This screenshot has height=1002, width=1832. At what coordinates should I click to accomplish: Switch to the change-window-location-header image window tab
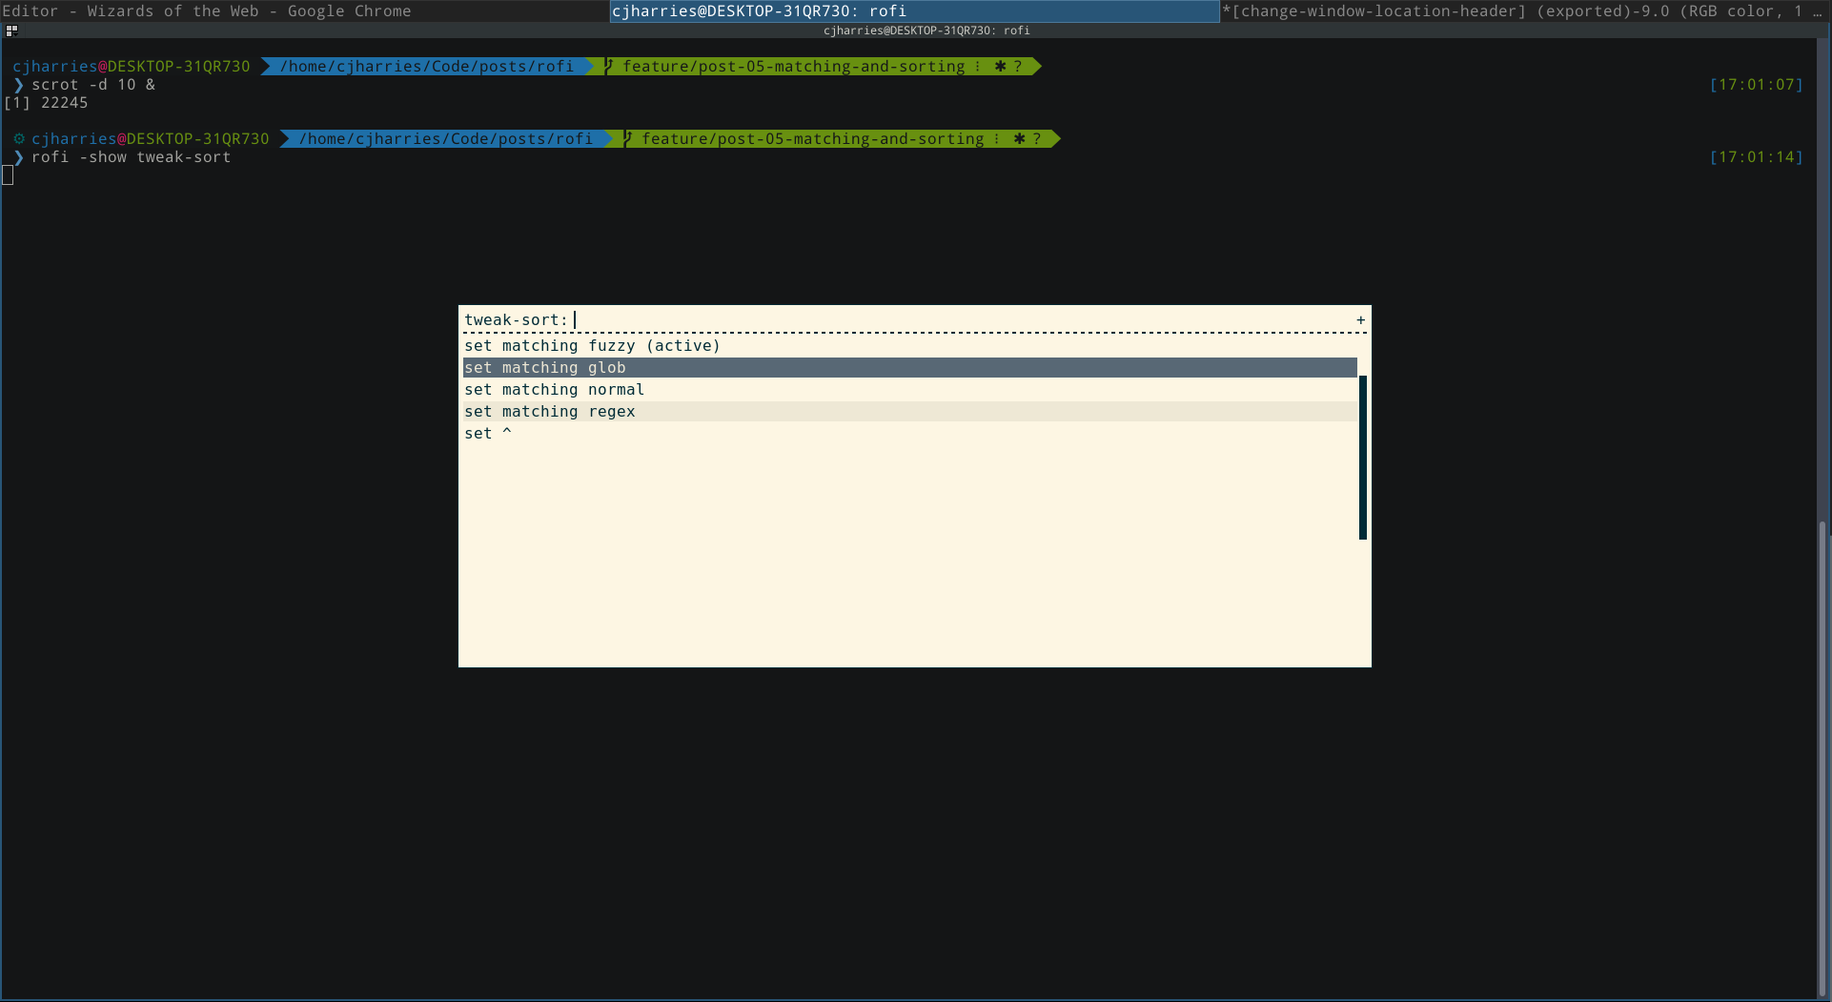1525,11
